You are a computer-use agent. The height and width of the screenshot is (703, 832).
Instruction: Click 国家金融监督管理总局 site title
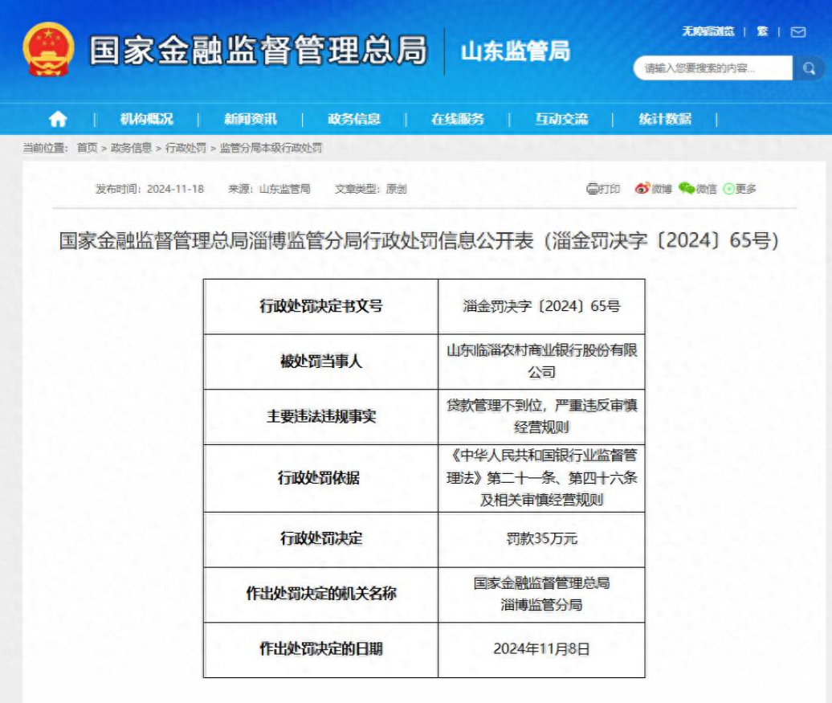pos(259,51)
